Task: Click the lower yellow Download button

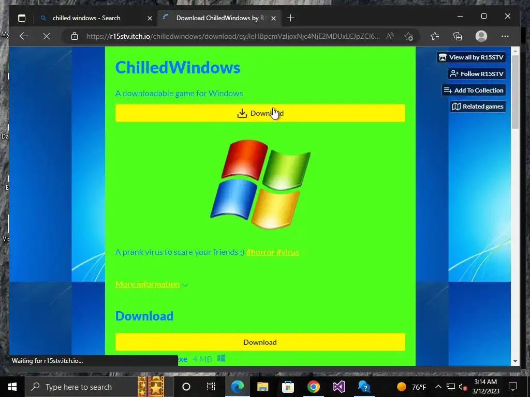Action: [x=260, y=342]
